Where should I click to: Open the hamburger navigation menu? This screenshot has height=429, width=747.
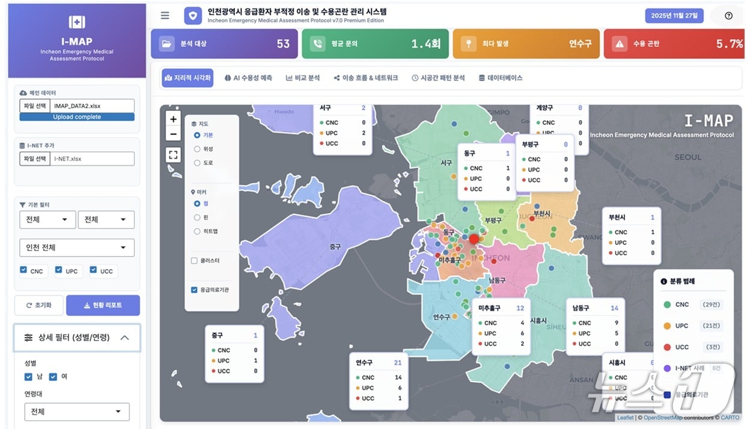coord(165,16)
